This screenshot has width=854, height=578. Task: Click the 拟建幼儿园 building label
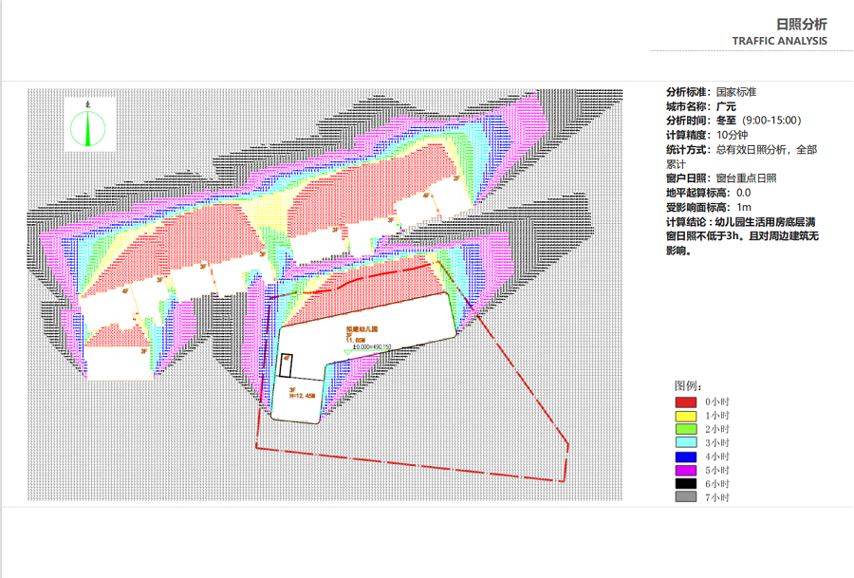click(362, 329)
